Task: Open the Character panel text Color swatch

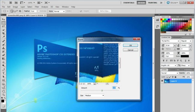Action: pyautogui.click(x=185, y=56)
